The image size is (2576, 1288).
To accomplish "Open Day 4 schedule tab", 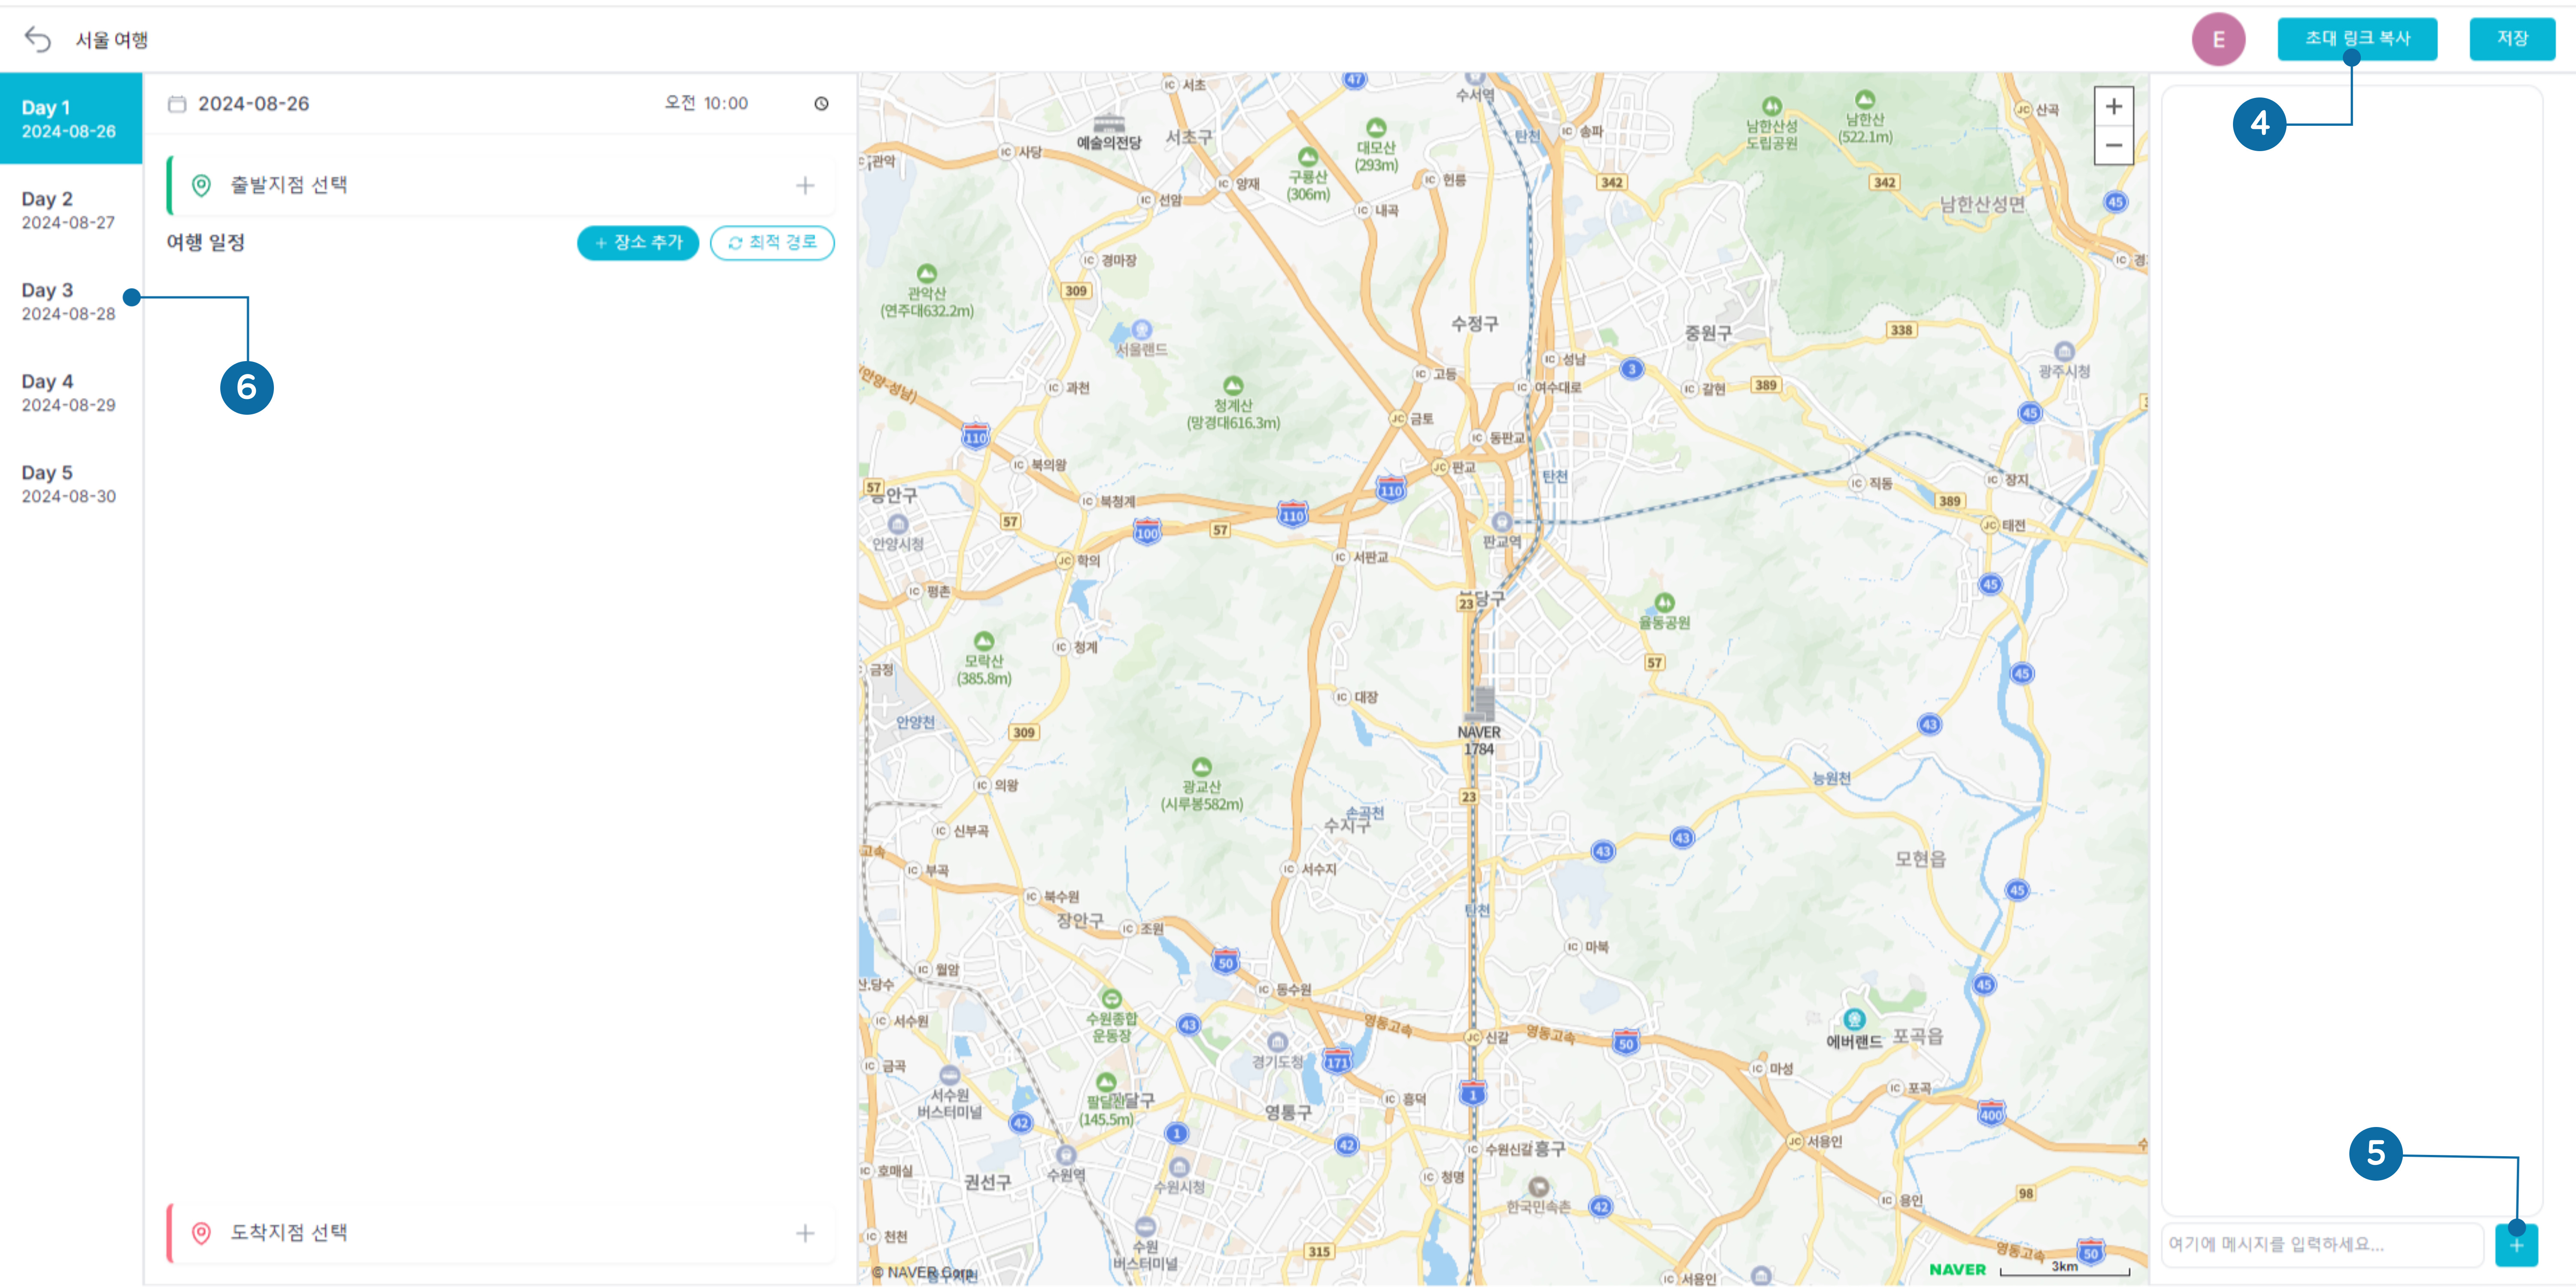I will (71, 392).
